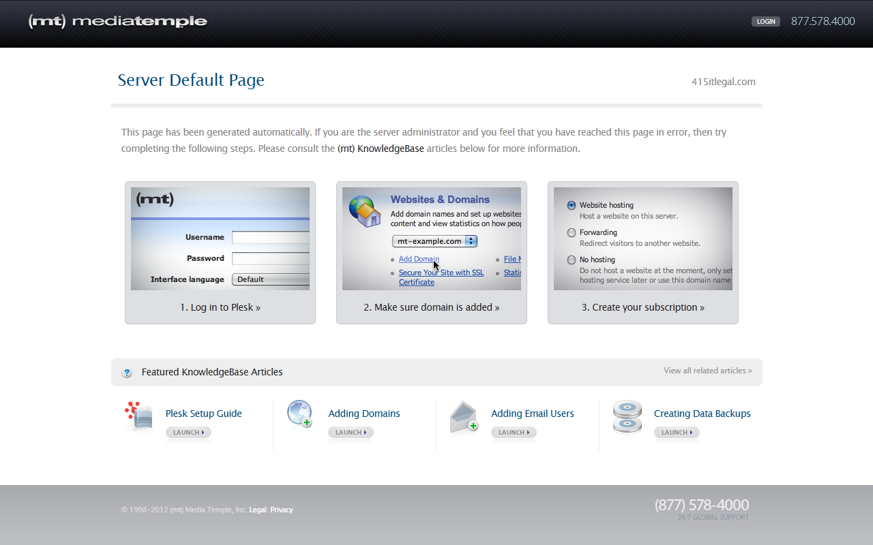Click the (877) 578-4000 footer phone number
873x545 pixels.
702,505
